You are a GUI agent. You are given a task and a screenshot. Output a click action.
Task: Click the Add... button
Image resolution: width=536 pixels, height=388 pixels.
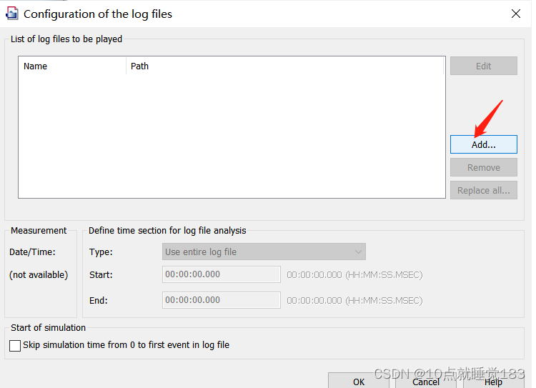click(x=483, y=144)
